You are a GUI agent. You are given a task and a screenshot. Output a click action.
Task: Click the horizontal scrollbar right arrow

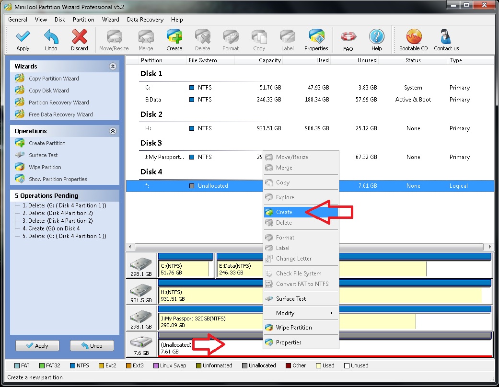pos(490,247)
